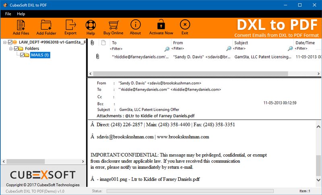This screenshot has height=195, width=322.
Task: Maximize the CubexSoft window
Action: click(300, 5)
